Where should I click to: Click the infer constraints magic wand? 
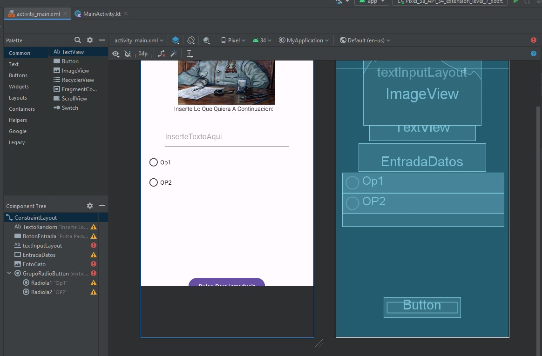(x=174, y=54)
